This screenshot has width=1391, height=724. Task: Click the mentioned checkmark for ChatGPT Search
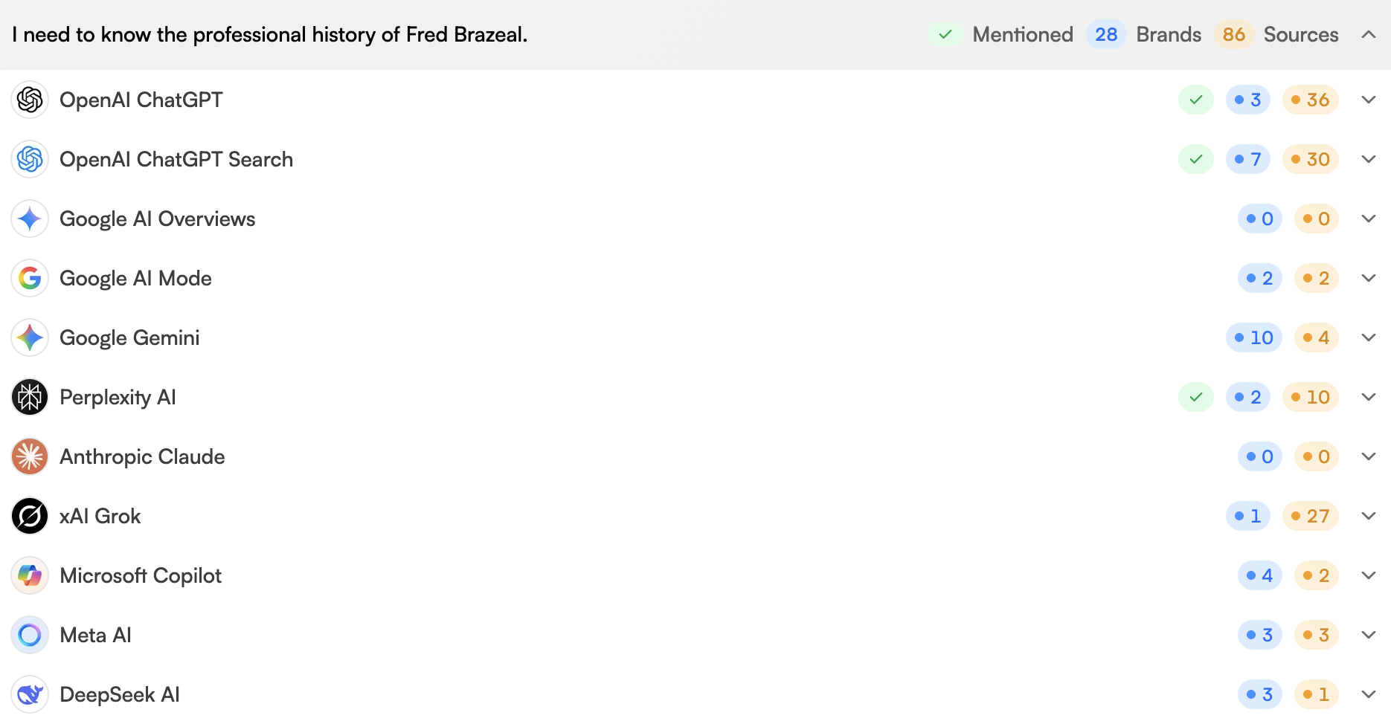[x=1195, y=159]
